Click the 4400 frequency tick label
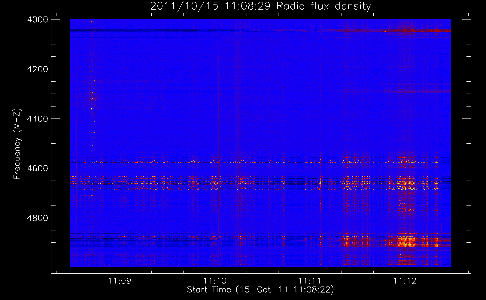Image resolution: width=486 pixels, height=300 pixels. [x=38, y=119]
